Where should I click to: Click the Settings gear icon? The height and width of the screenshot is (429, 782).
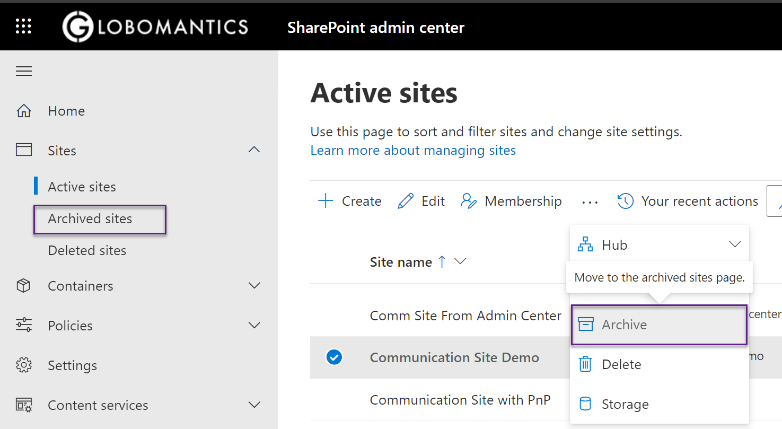[x=24, y=365]
